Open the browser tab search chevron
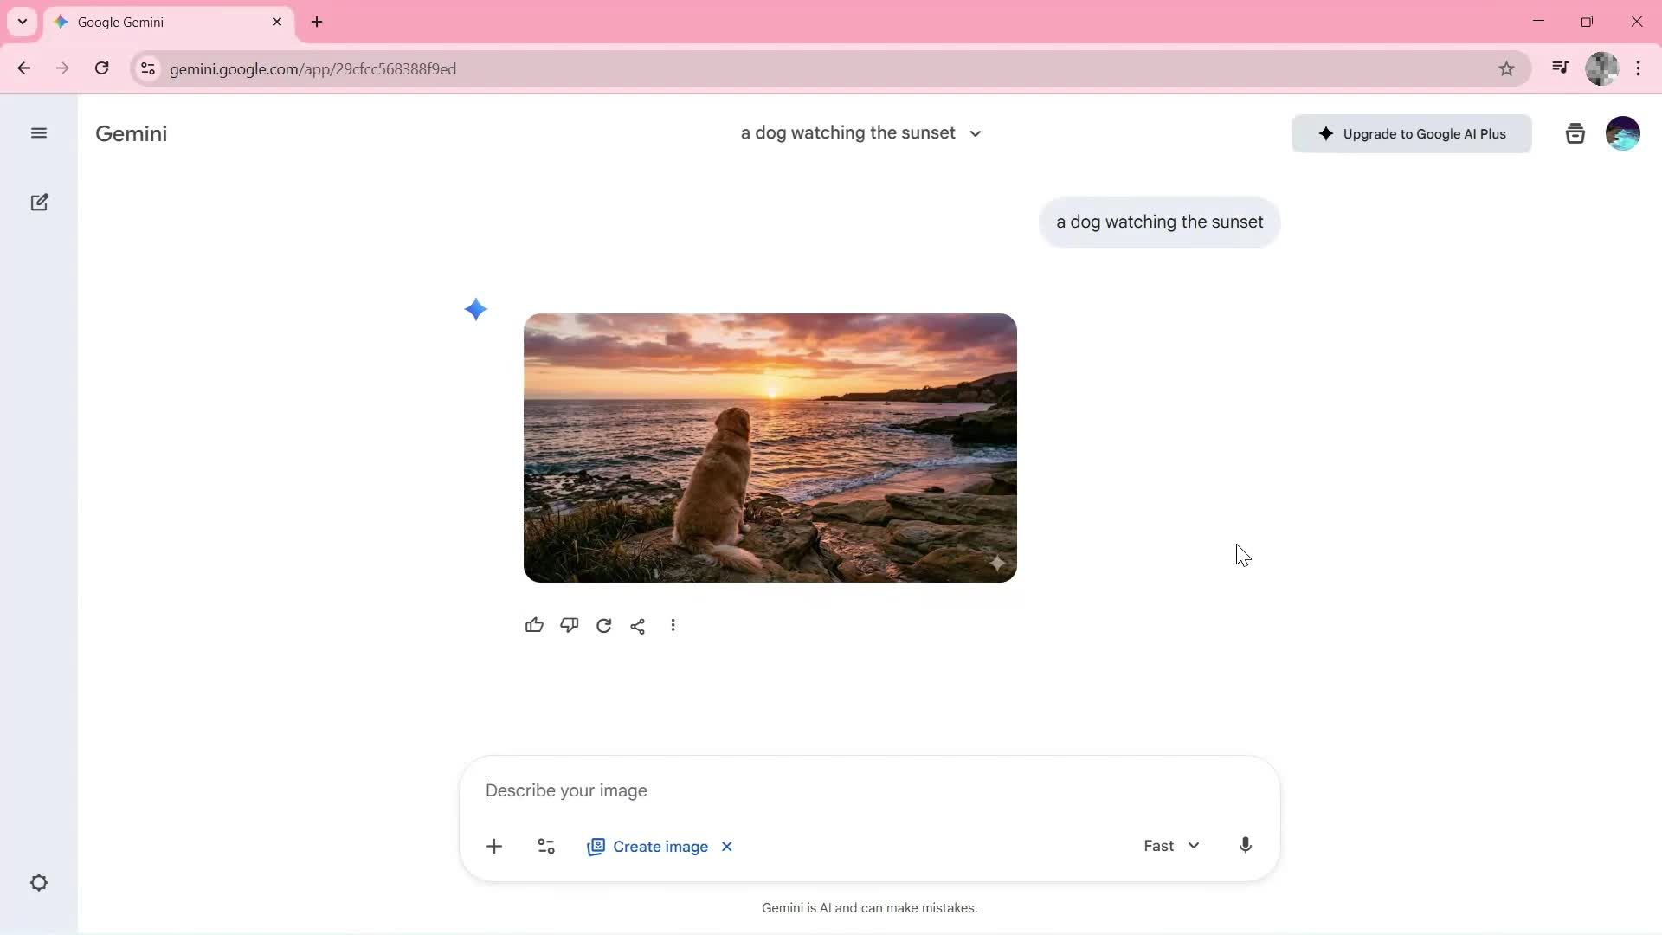 22,22
